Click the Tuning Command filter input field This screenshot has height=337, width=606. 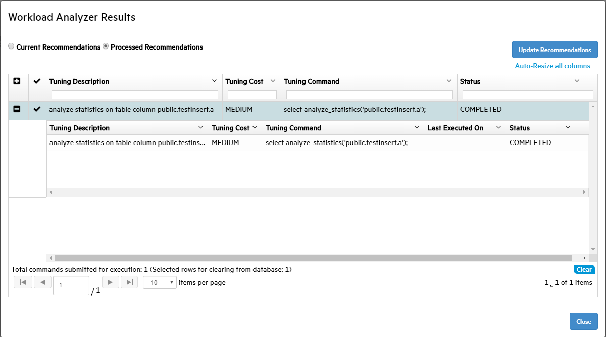[369, 94]
